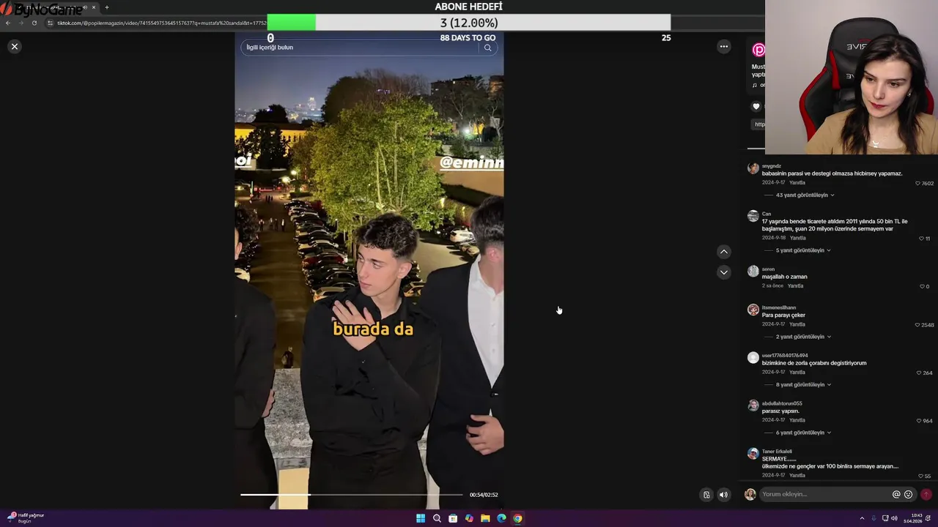Like snygndz's comment with 7602 likes
The image size is (938, 527).
(x=918, y=183)
